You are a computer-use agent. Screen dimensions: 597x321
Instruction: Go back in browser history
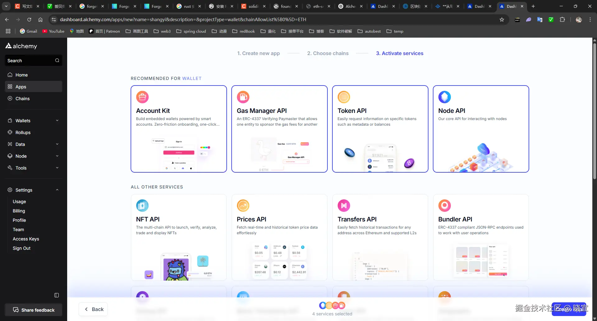click(7, 20)
